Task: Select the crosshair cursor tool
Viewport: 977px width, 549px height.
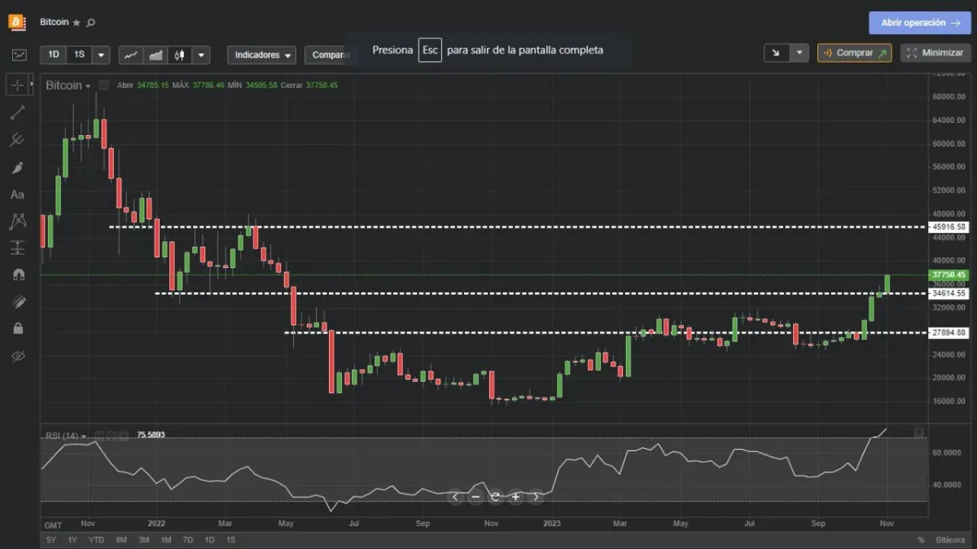Action: pyautogui.click(x=17, y=85)
